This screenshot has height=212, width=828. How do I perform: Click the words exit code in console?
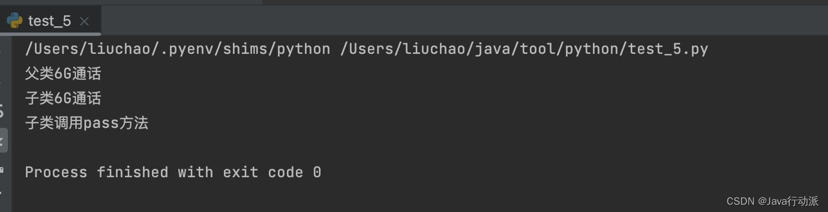tap(263, 172)
